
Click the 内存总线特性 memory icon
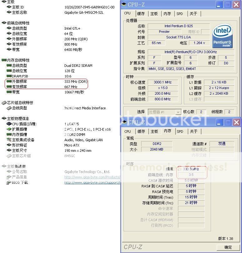tap(4, 60)
